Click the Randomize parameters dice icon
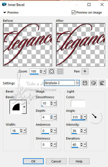The image size is (108, 167). point(94,83)
